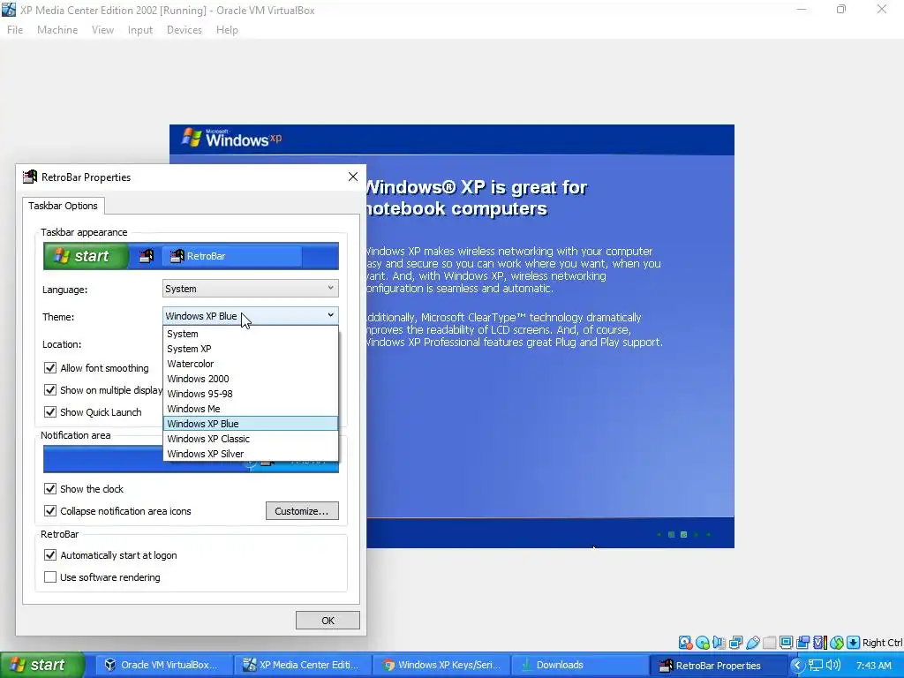This screenshot has height=678, width=904.
Task: Click the recording status icon
Action: click(x=802, y=643)
